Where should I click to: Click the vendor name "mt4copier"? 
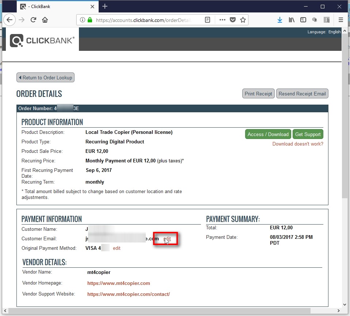click(x=99, y=272)
